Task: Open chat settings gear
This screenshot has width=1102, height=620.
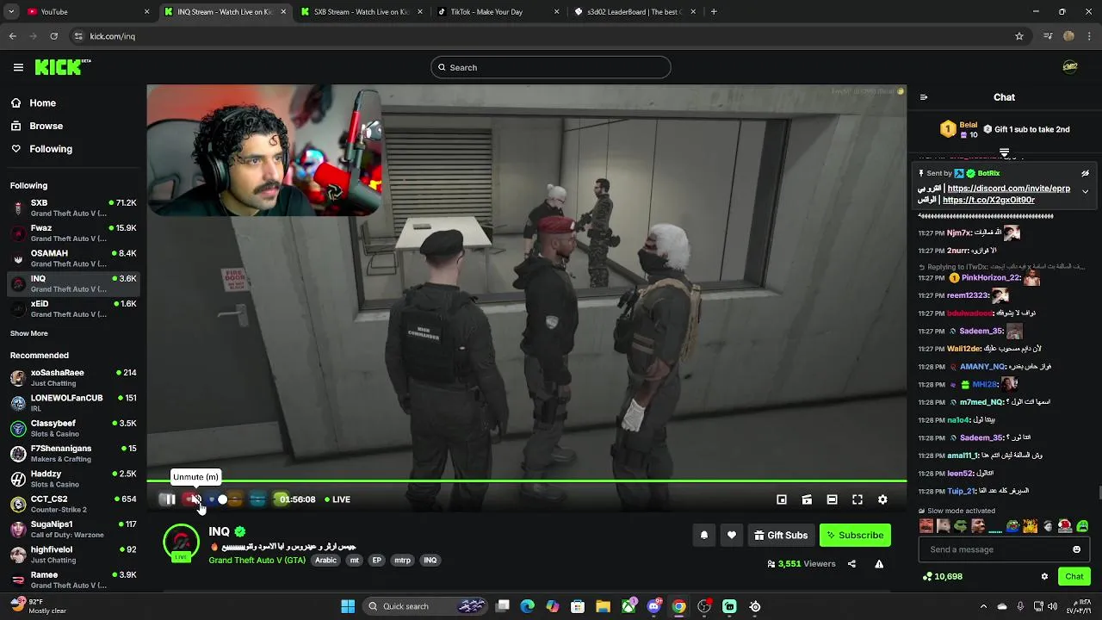Action: (x=1044, y=576)
